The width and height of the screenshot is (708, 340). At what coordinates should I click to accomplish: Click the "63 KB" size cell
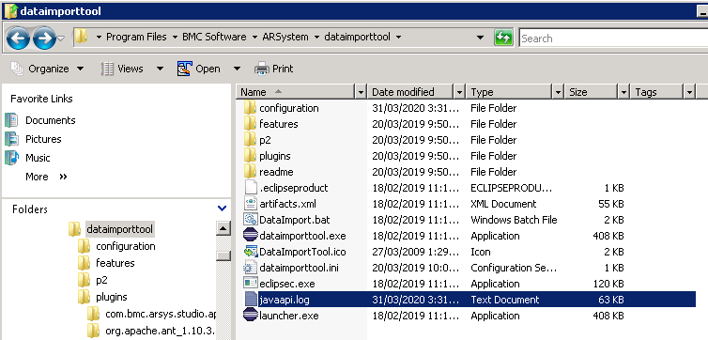(611, 300)
